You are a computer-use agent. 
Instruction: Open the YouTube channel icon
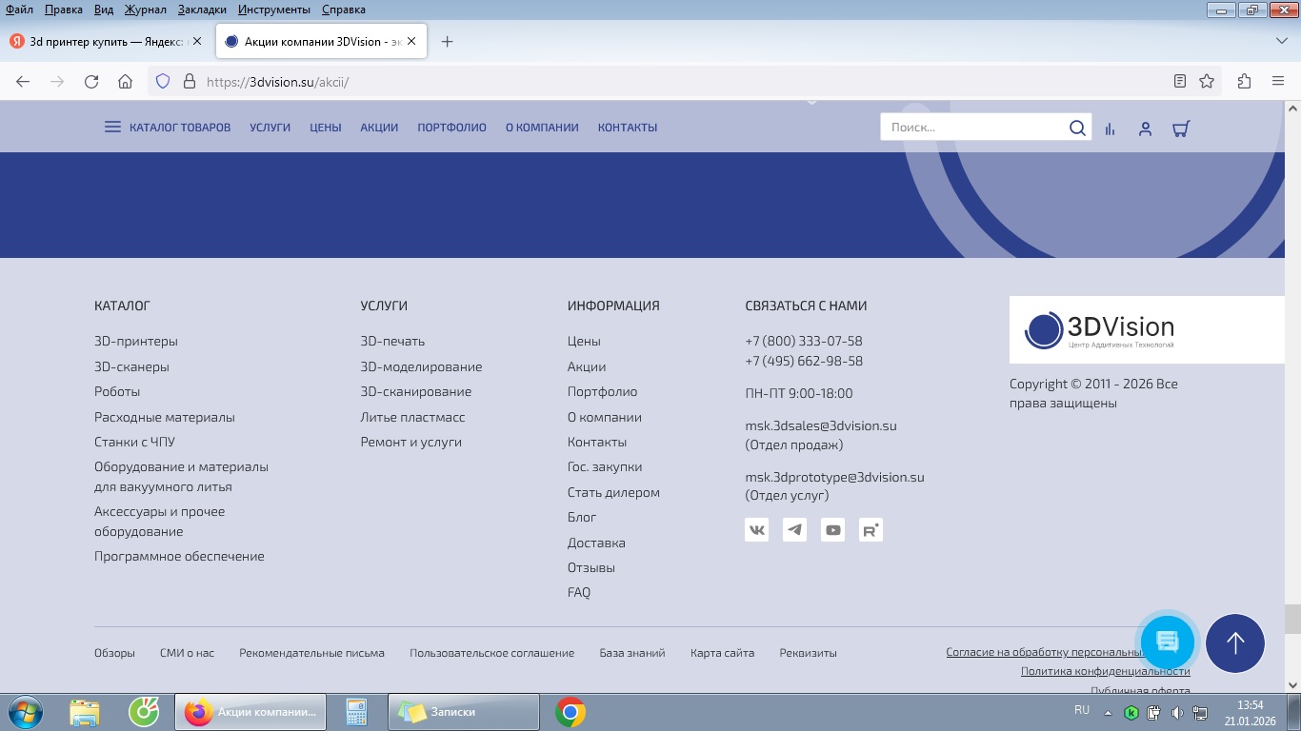(832, 530)
